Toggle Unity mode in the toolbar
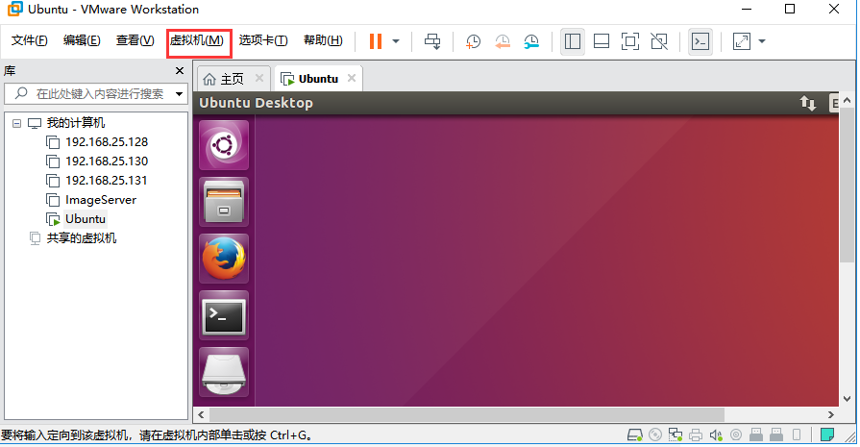 659,41
